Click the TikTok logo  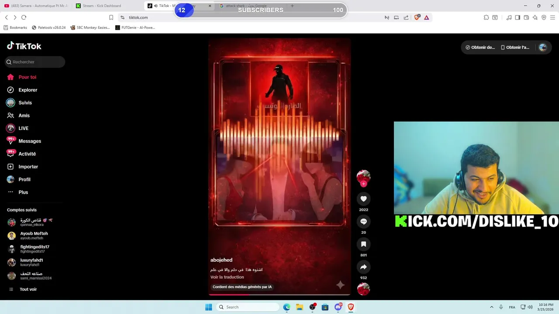24,46
